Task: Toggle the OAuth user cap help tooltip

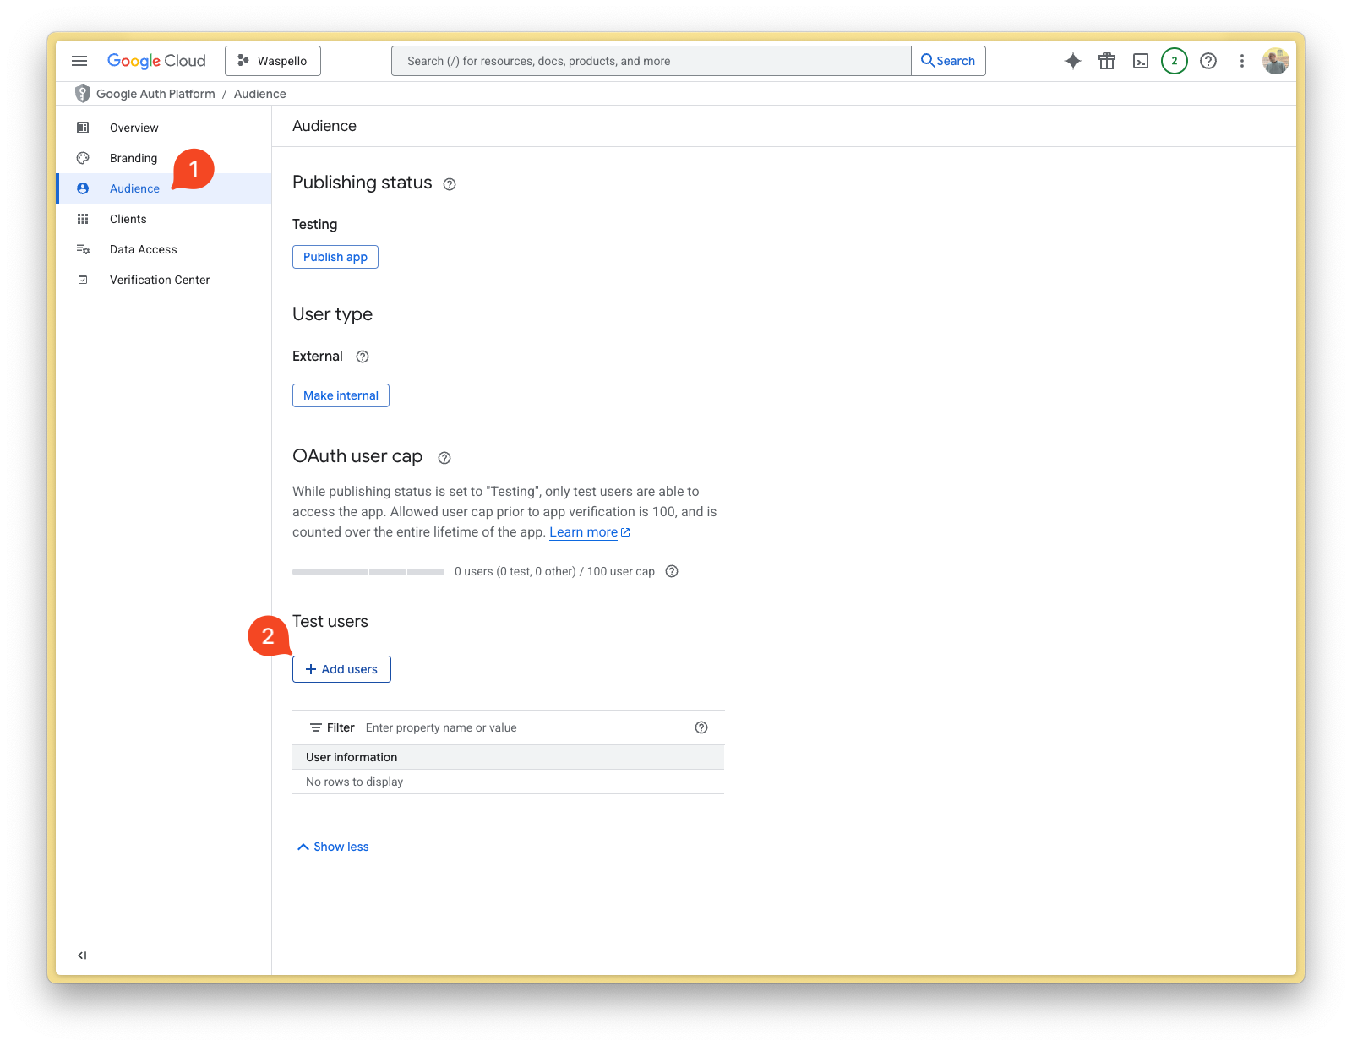Action: coord(444,457)
